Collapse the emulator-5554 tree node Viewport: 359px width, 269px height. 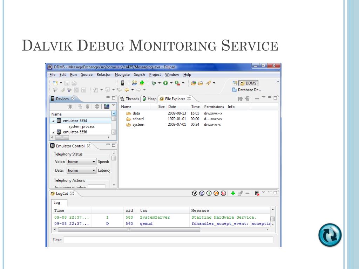tap(53, 121)
